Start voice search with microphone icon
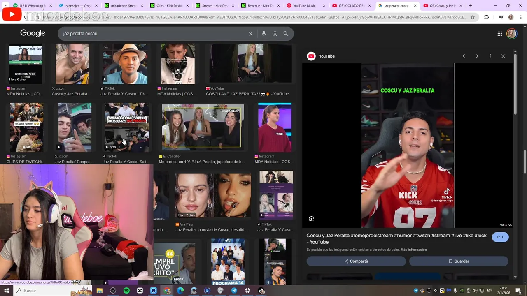527x296 pixels. point(264,34)
